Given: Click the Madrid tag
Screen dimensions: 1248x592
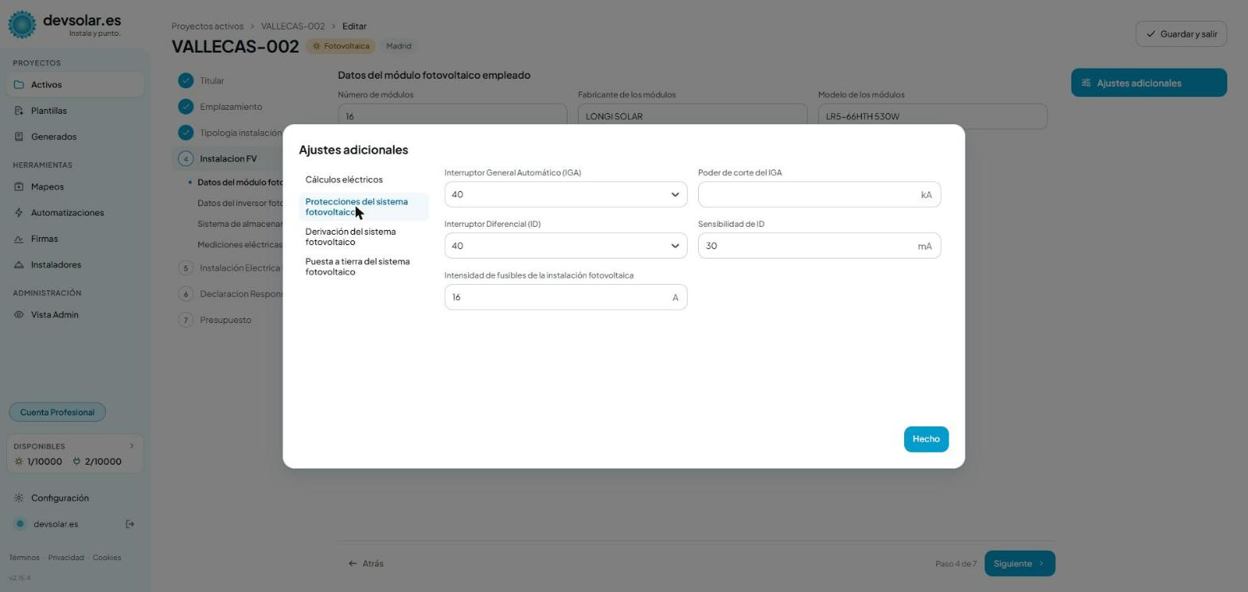Looking at the screenshot, I should pyautogui.click(x=399, y=46).
